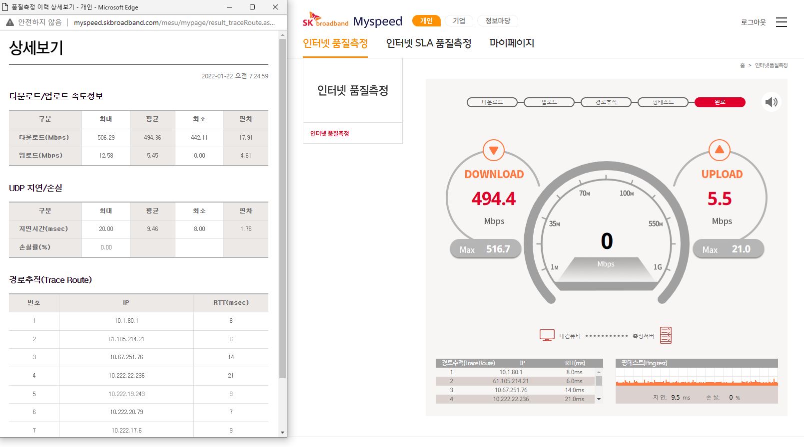This screenshot has width=804, height=447.
Task: Select the 개인 toggle pill
Action: point(426,21)
